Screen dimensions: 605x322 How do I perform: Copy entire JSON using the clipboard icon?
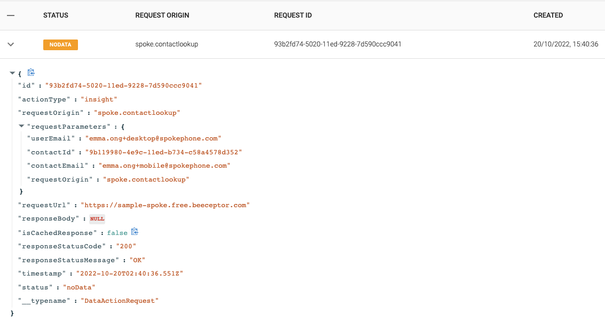tap(31, 72)
